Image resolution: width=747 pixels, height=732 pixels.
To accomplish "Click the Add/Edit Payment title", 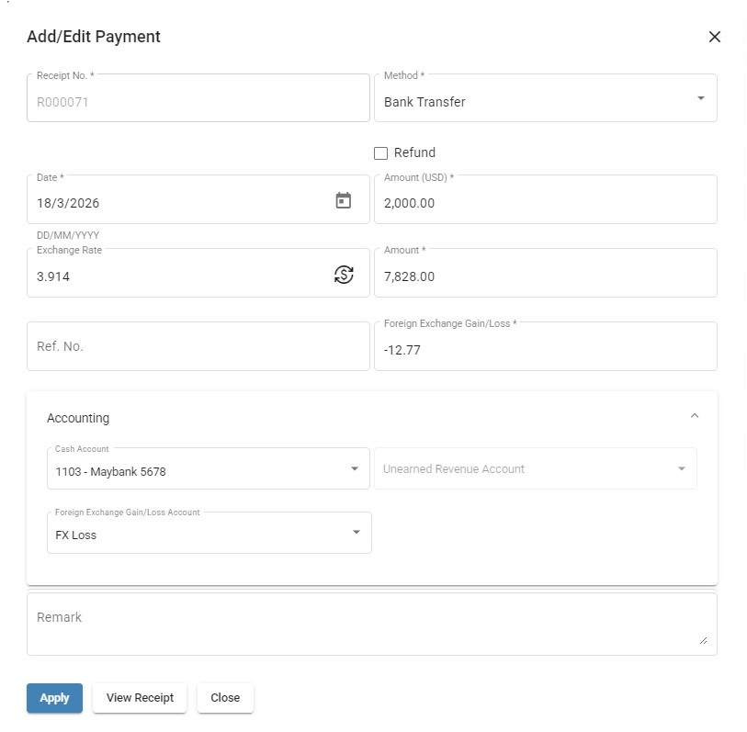I will (x=94, y=37).
